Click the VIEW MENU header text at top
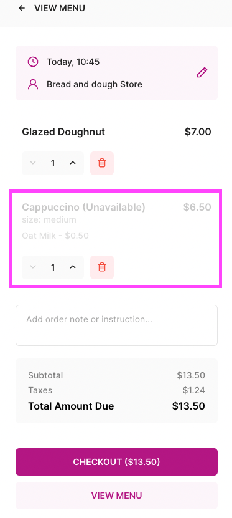Image resolution: width=232 pixels, height=518 pixels. coord(60,8)
